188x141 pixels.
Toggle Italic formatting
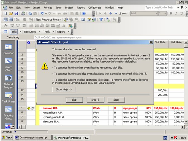point(177,13)
